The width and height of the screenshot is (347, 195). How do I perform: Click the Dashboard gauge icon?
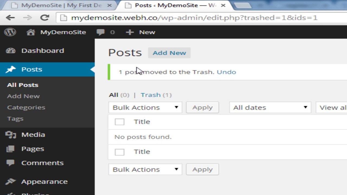click(11, 51)
